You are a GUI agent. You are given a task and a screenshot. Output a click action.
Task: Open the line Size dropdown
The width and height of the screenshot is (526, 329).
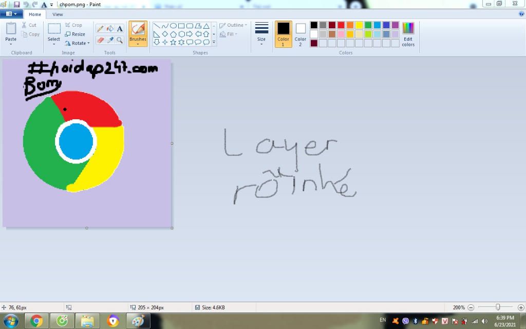click(x=261, y=34)
